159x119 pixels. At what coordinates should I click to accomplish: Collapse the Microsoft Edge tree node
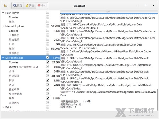(3, 58)
